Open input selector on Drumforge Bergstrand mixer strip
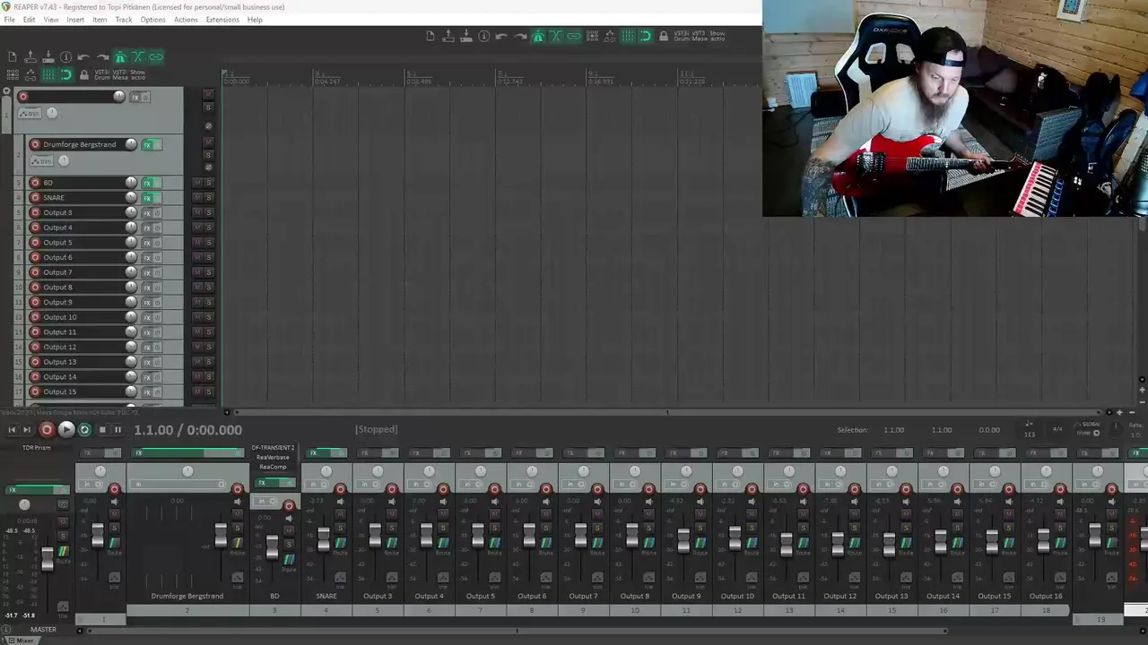Screen dimensions: 1148x645 [178, 484]
